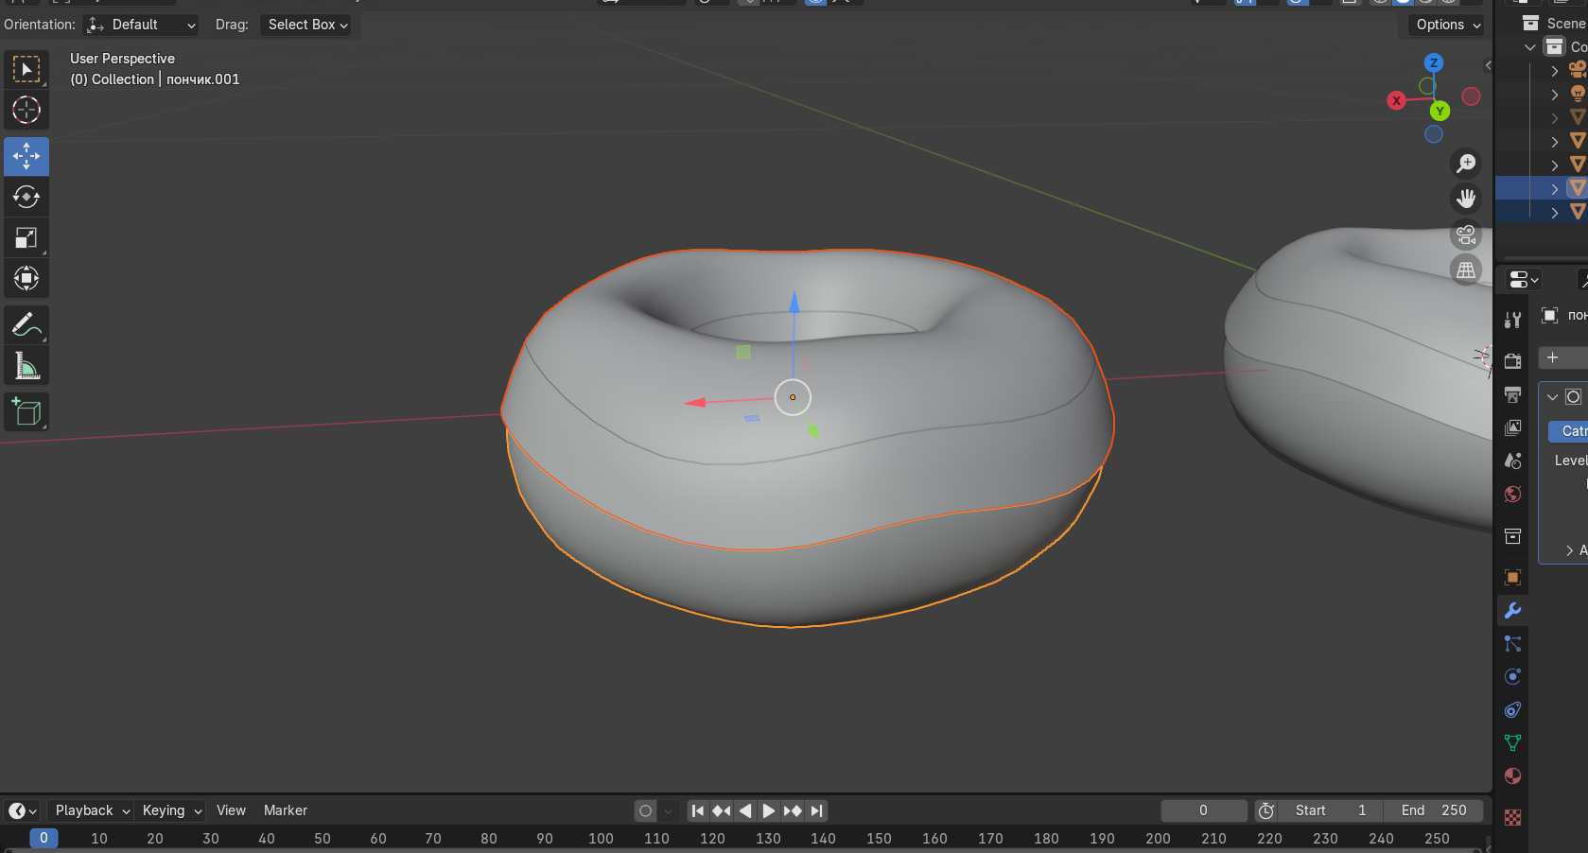
Task: Open auto keyframing options arrow
Action: 668,810
